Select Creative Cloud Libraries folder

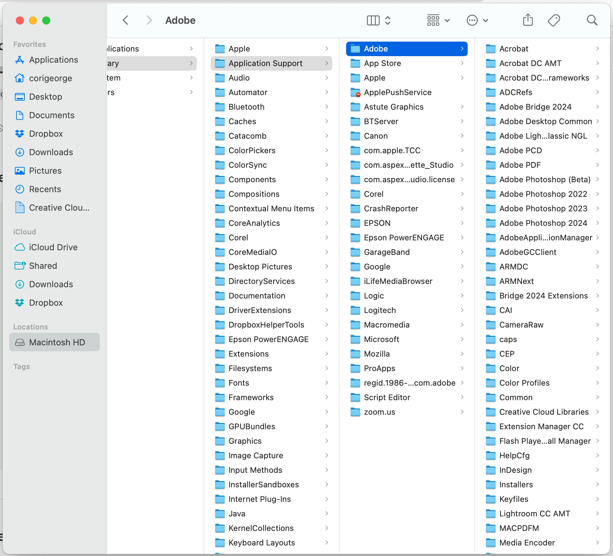(x=542, y=412)
